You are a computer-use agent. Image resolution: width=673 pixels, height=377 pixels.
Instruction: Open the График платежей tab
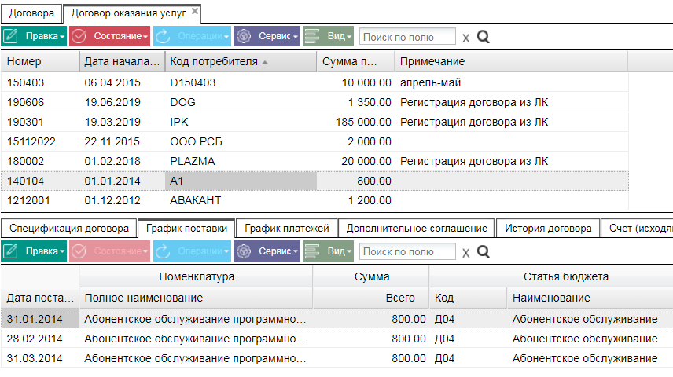tap(287, 229)
